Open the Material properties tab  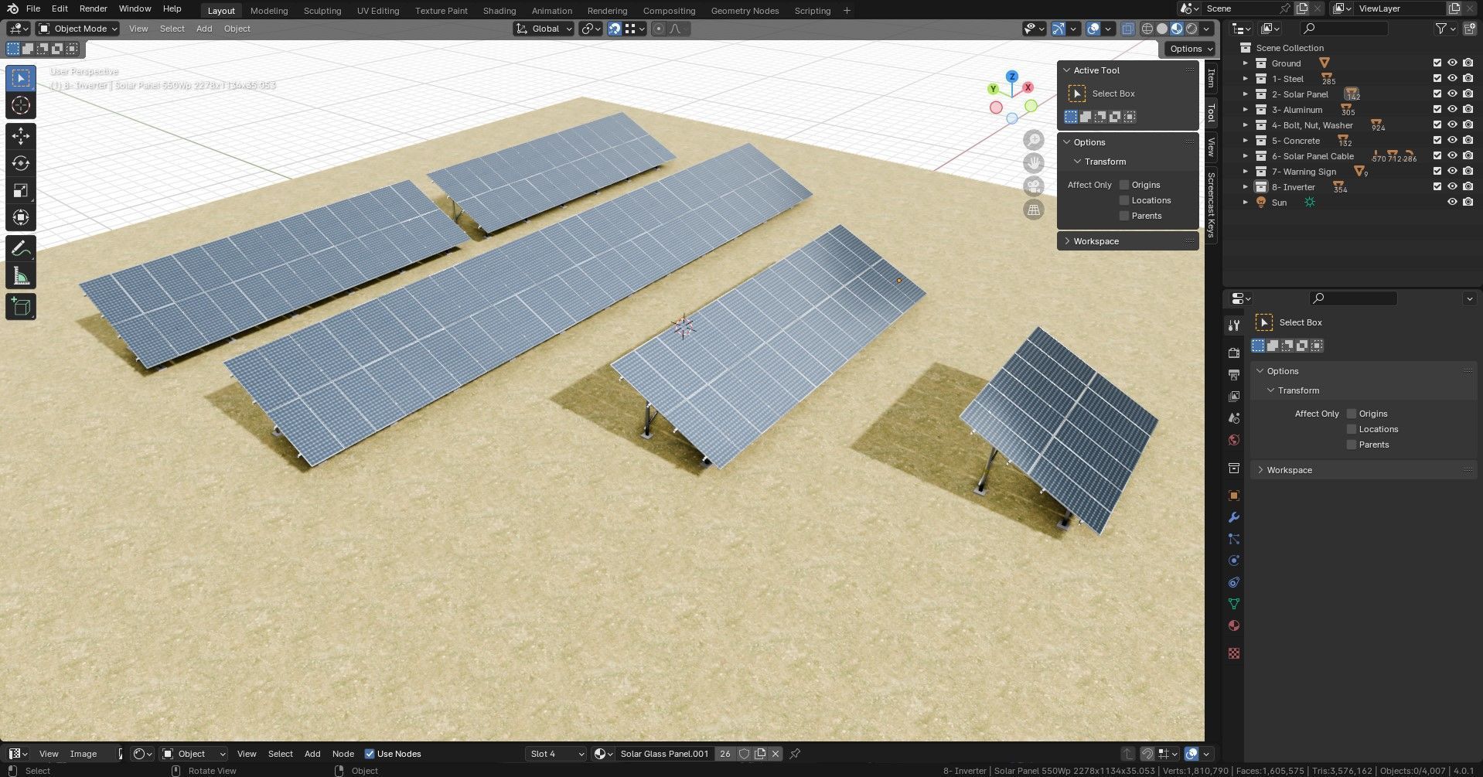tap(1234, 625)
